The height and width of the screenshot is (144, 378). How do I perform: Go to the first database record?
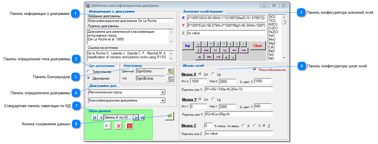95,117
